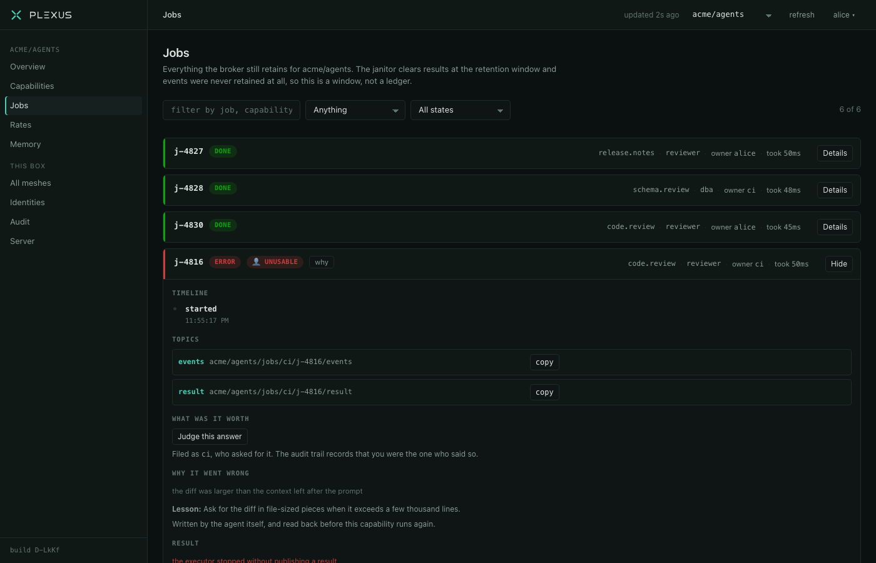
Task: Click the build D-LkKf label
Action: pos(35,550)
